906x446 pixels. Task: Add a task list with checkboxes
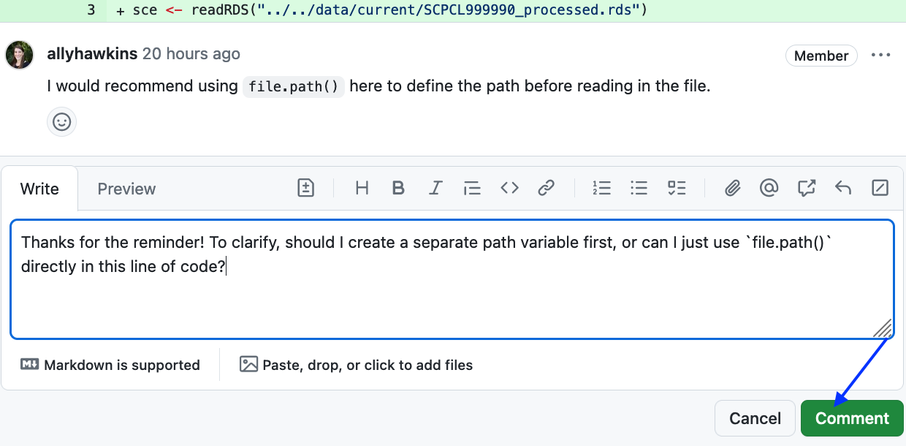[x=677, y=188]
